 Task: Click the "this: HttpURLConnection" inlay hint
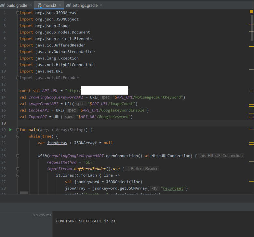221,156
